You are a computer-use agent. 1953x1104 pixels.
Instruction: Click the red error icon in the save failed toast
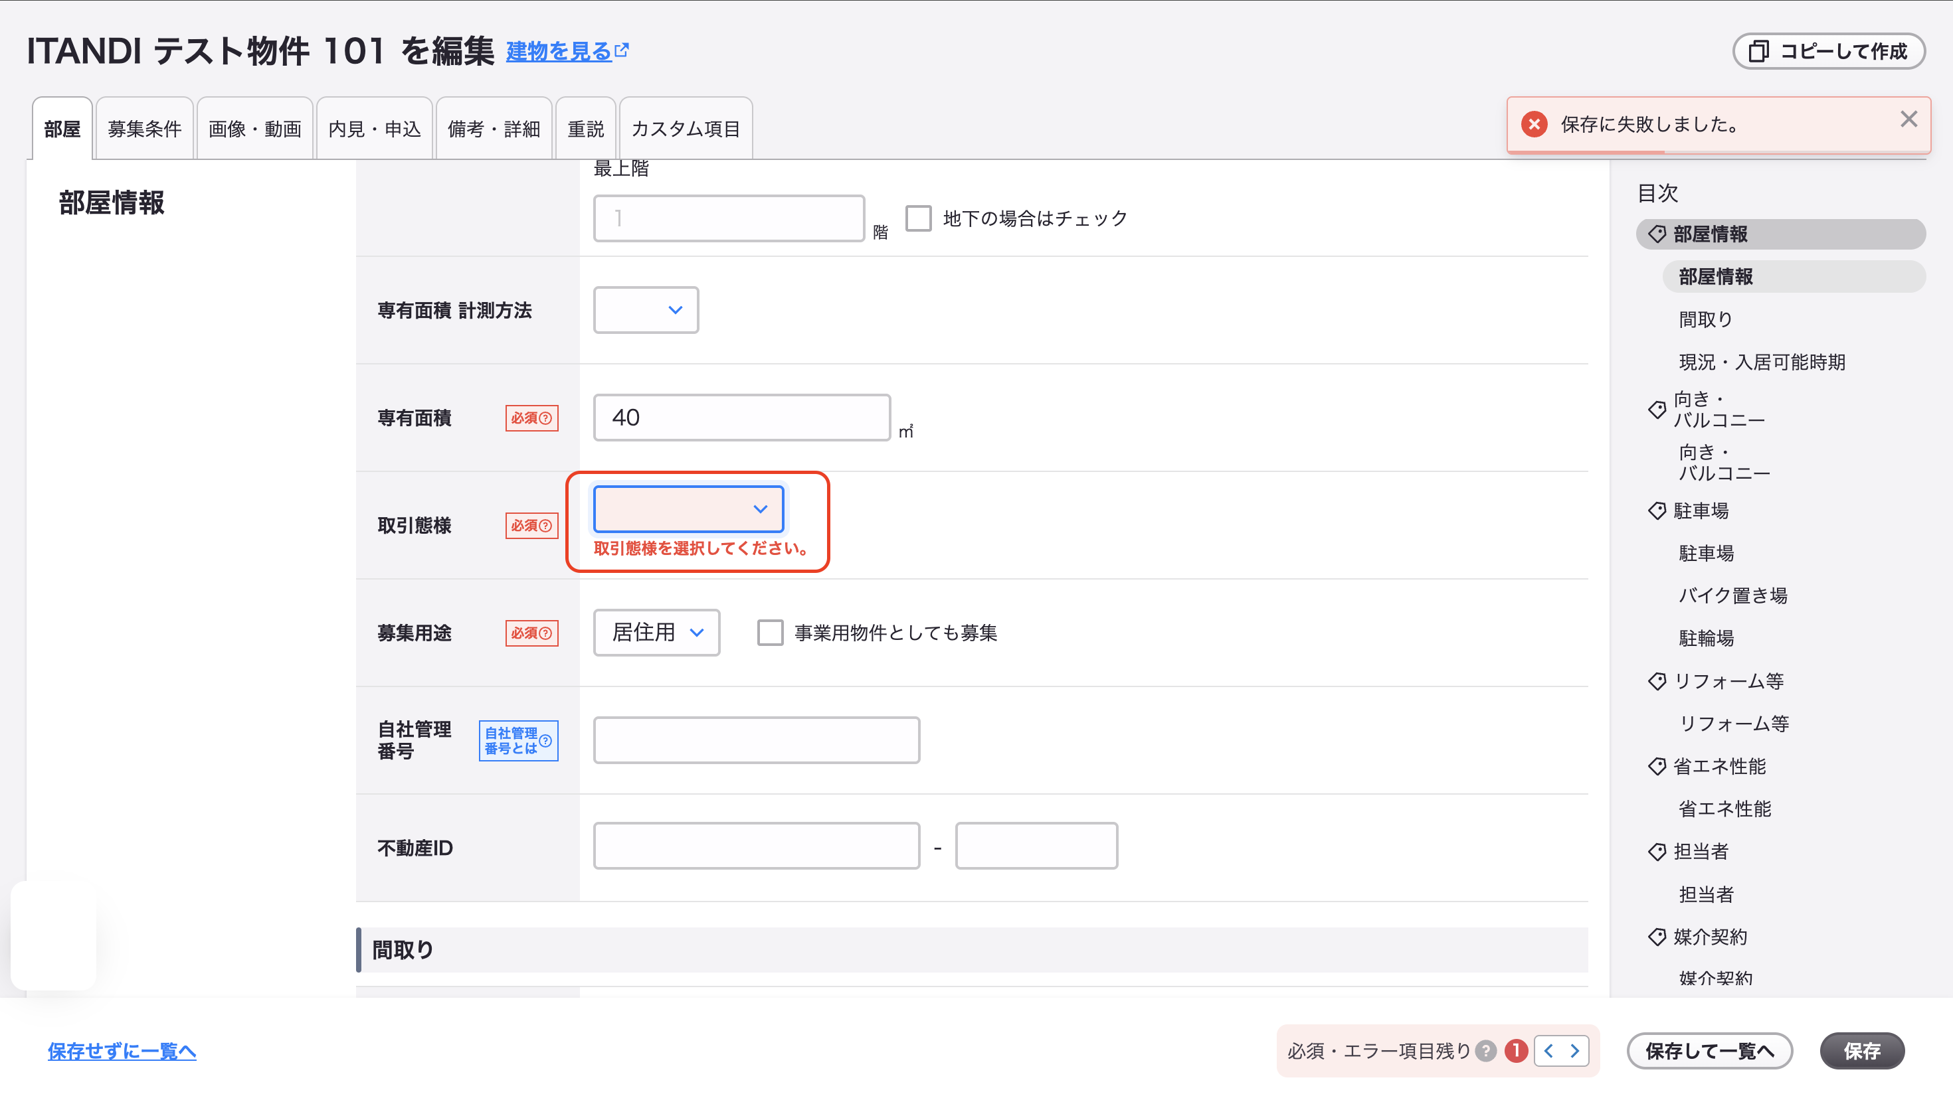tap(1534, 123)
